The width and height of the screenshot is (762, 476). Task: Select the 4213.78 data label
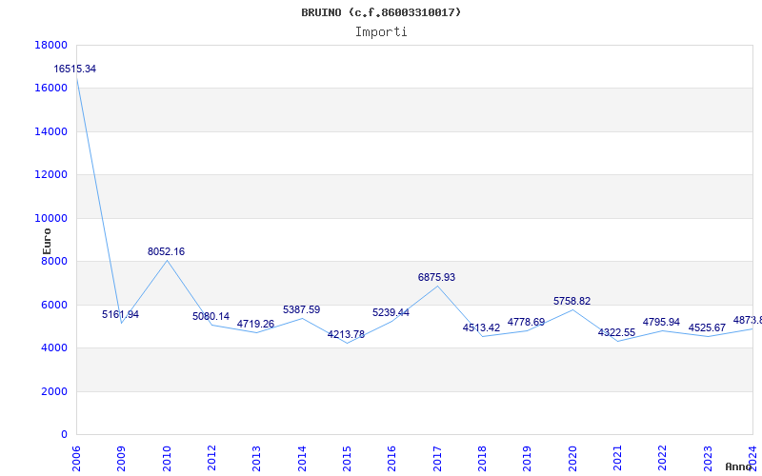346,335
